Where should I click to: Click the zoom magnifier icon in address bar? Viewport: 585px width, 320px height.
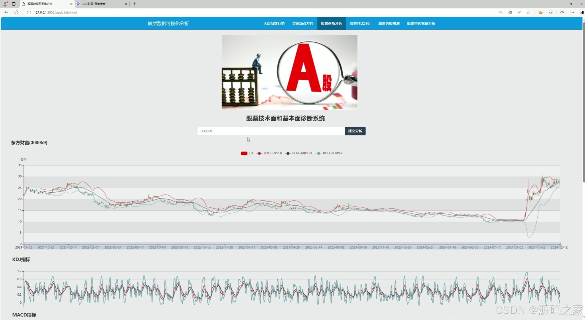(501, 12)
